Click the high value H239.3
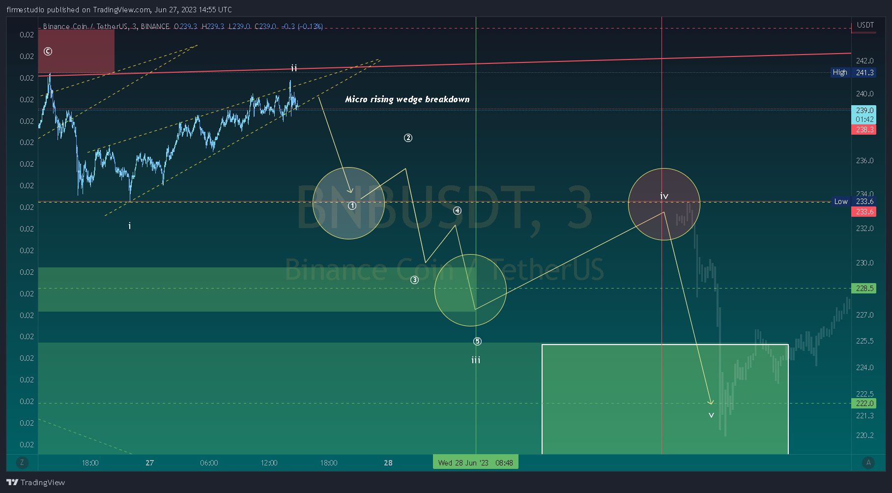Screen dimensions: 892x493 213,27
